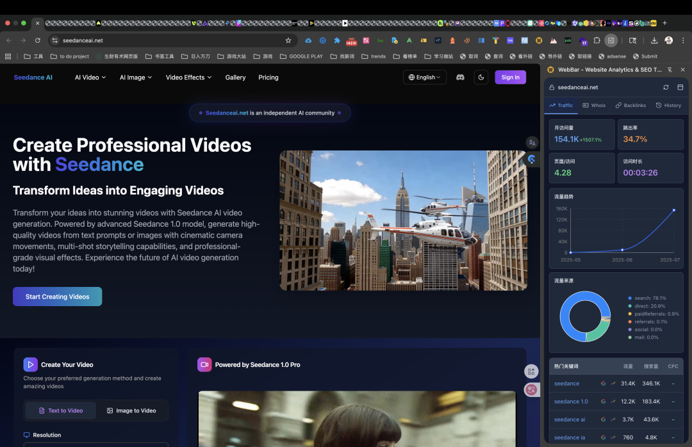Image resolution: width=692 pixels, height=447 pixels.
Task: Click the Powered by Seedance camera icon
Action: tap(204, 364)
